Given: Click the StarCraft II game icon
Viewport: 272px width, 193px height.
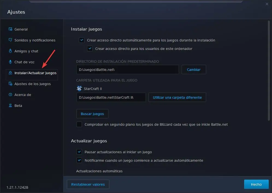Looking at the screenshot, I should point(79,88).
